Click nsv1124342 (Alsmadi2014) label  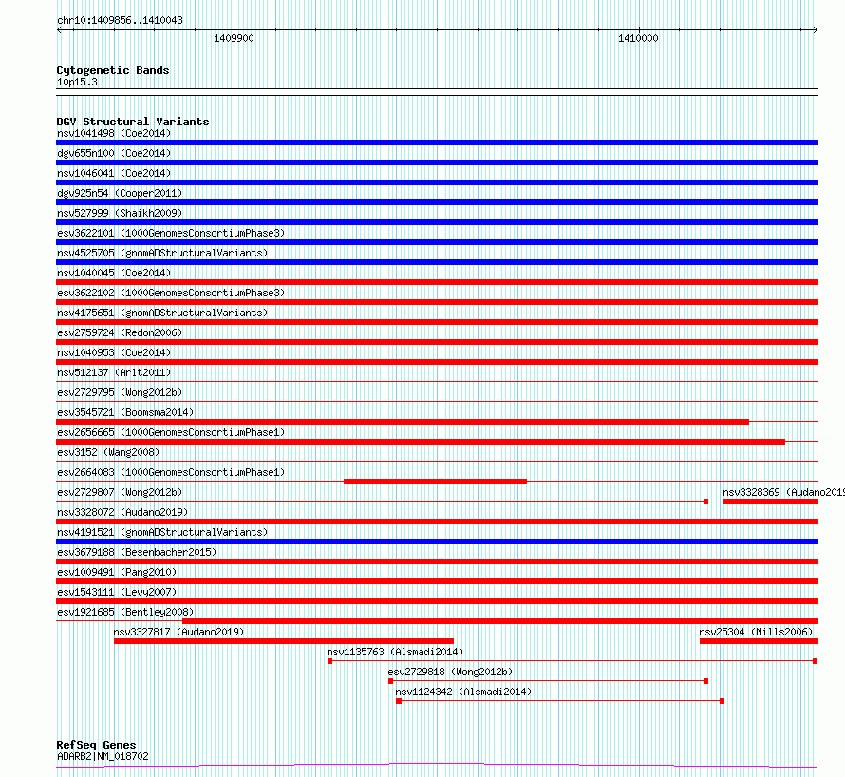click(x=463, y=692)
